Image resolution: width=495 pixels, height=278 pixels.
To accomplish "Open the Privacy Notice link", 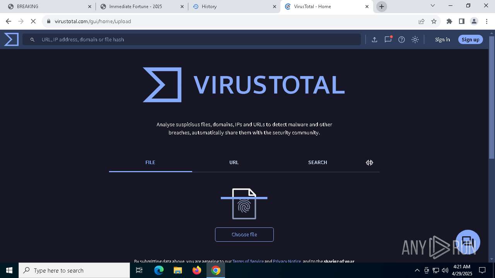I will (287, 261).
